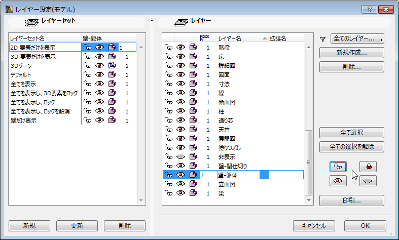The width and height of the screenshot is (399, 240).
Task: Click 新規 layer set button
Action: [29, 226]
